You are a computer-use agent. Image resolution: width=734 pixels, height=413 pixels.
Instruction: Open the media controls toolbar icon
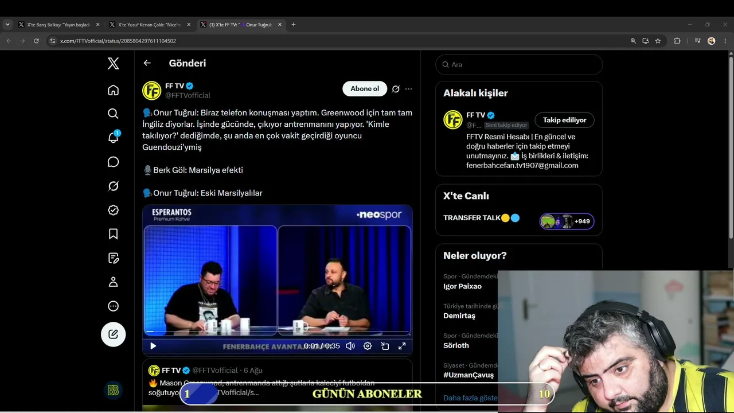[697, 41]
